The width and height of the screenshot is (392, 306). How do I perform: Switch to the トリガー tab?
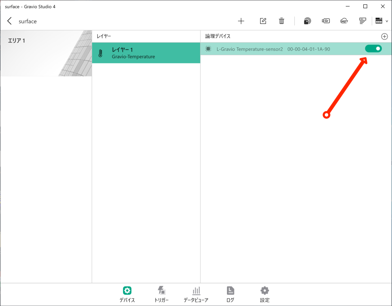162,294
